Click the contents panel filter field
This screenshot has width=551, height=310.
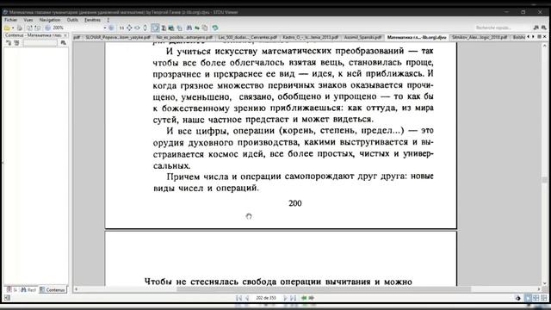pos(40,43)
